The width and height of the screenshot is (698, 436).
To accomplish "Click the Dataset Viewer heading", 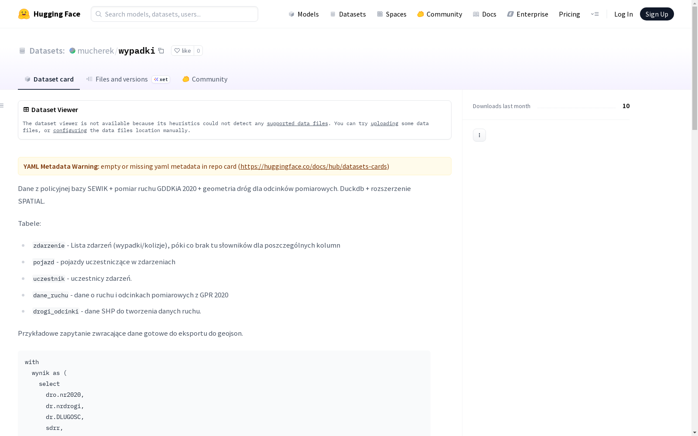I will (x=55, y=110).
